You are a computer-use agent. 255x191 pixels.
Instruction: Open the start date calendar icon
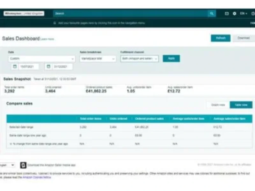click(x=15, y=66)
